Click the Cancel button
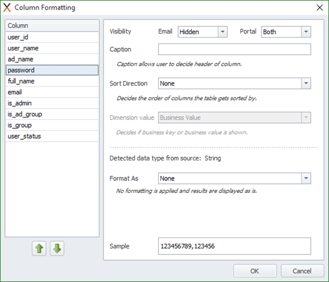 [303, 271]
